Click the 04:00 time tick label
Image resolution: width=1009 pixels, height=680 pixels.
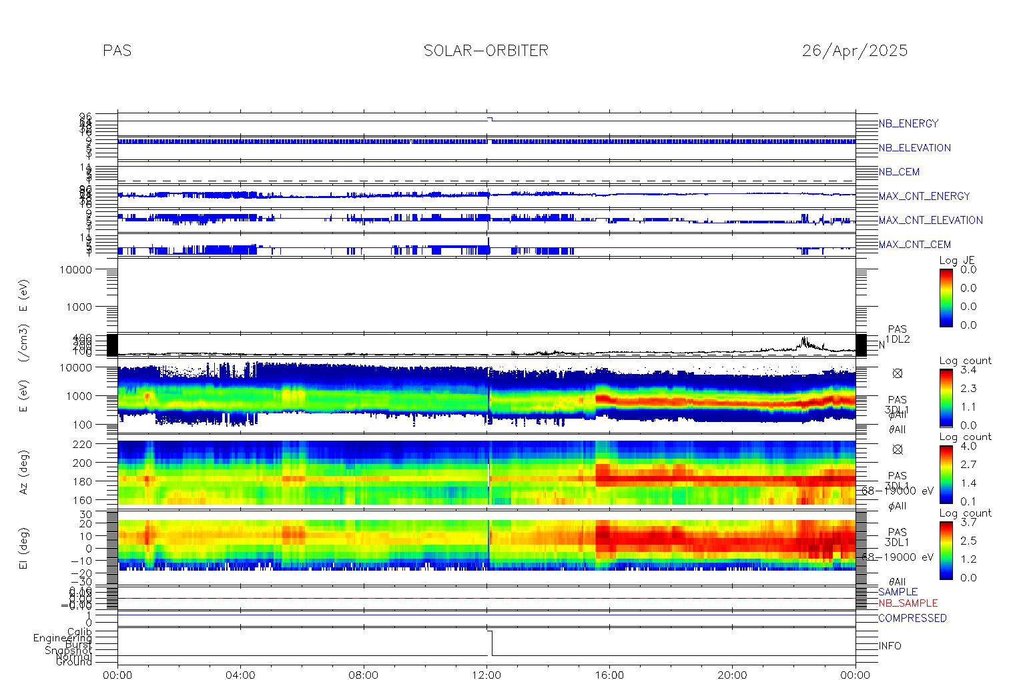tap(241, 675)
